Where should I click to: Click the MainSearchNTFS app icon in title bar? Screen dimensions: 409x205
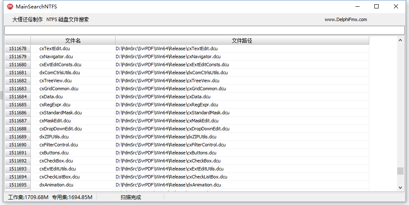[10, 6]
